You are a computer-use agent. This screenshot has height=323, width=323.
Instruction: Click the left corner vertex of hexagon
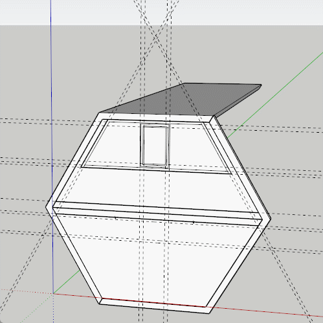(x=46, y=207)
